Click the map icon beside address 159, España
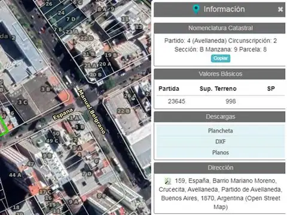Viewport: 287px width, 215px height. (x=168, y=181)
